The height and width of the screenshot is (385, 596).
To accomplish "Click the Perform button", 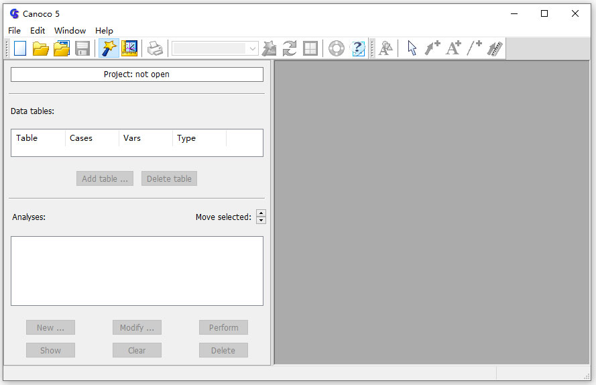I will pyautogui.click(x=223, y=327).
